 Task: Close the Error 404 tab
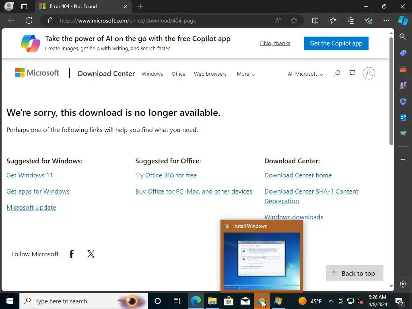point(126,6)
